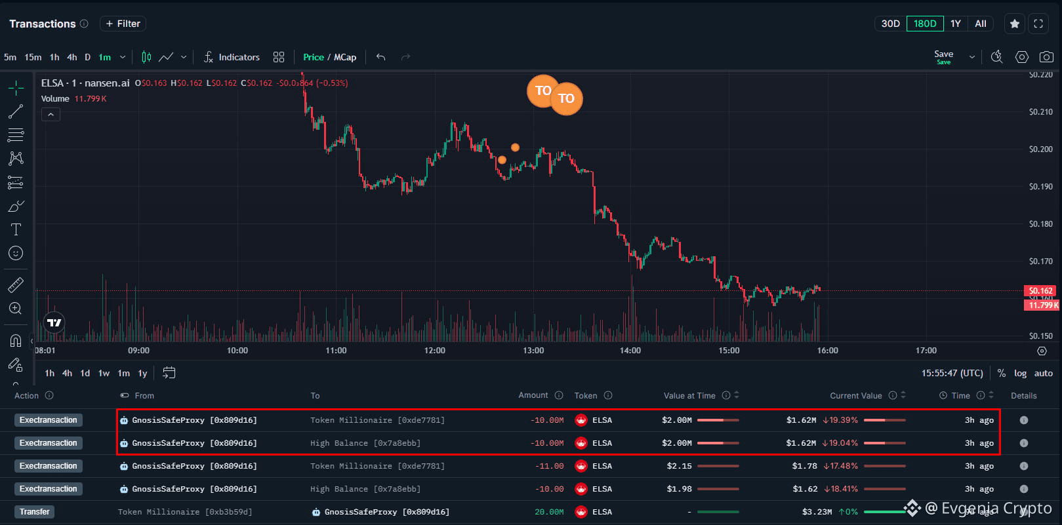The image size is (1062, 525).
Task: Sort by the Time column
Action: 991,395
